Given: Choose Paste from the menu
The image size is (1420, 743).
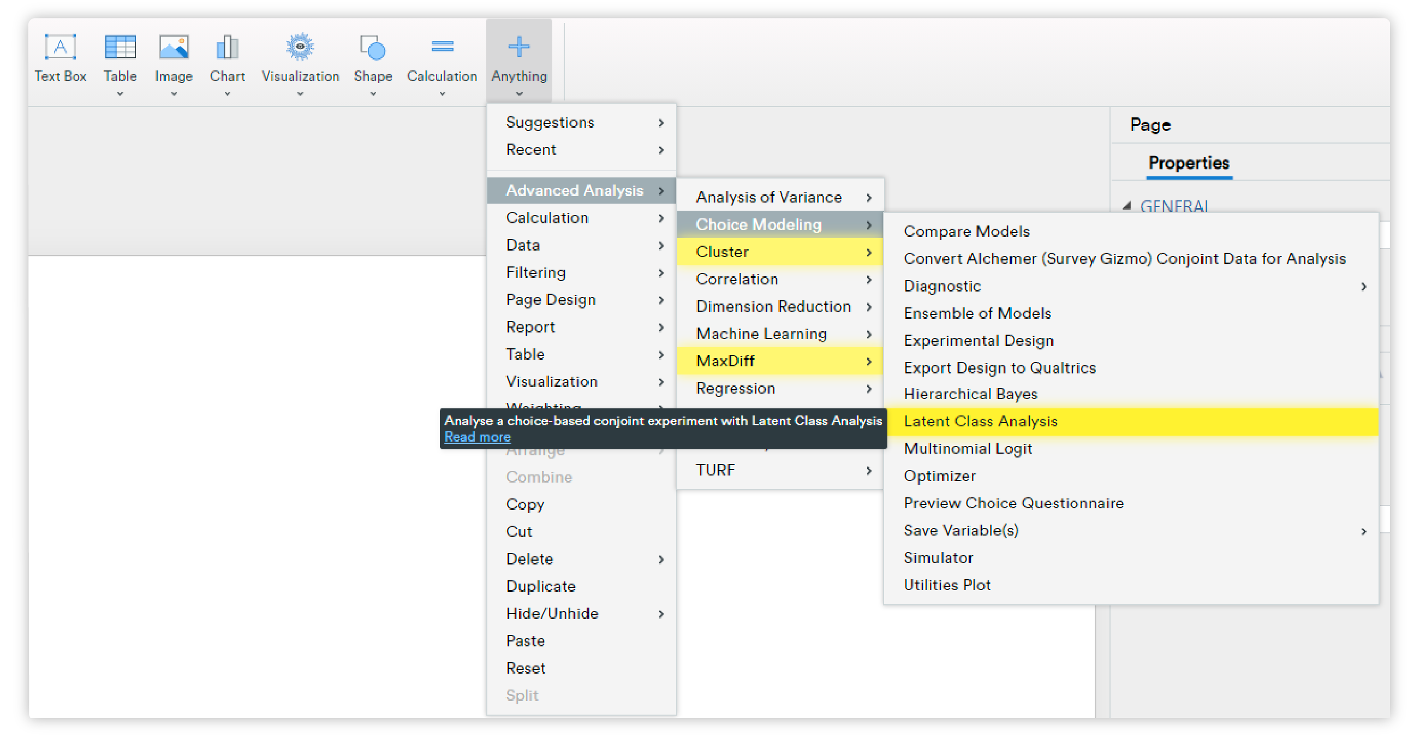Looking at the screenshot, I should [x=582, y=641].
